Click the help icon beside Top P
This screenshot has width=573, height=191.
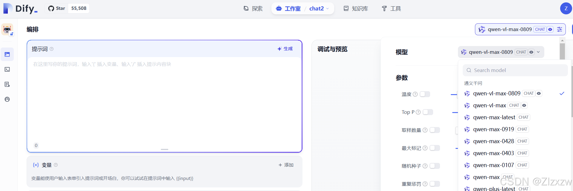coord(418,112)
